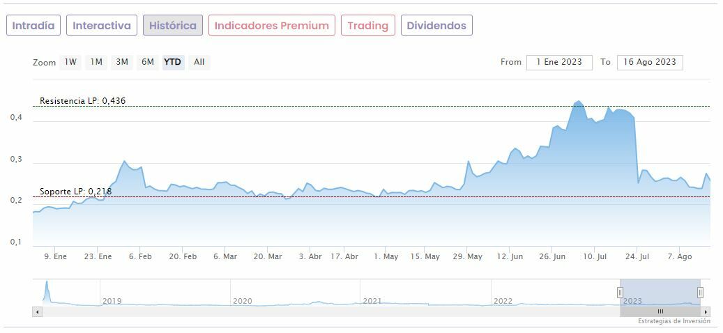The image size is (723, 333).
Task: Zoom chart to 6M range
Action: (148, 62)
